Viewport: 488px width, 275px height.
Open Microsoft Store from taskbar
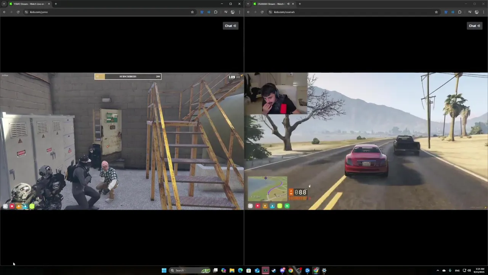pos(249,270)
